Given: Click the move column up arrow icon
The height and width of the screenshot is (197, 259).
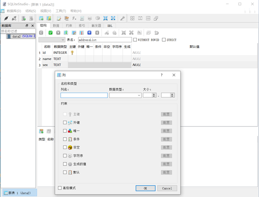Looking at the screenshot, I should coord(89,33).
